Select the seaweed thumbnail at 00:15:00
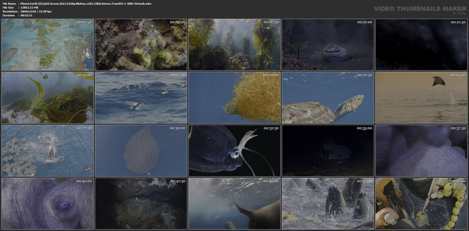The width and height of the screenshot is (469, 231). pyautogui.click(x=48, y=98)
